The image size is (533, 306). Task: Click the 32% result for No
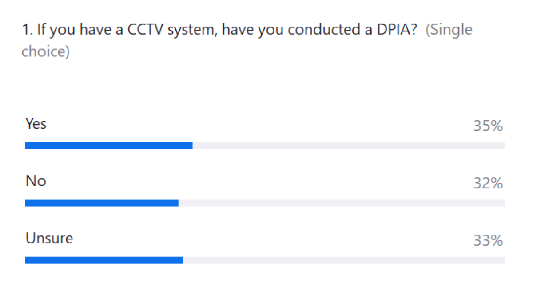coord(488,184)
